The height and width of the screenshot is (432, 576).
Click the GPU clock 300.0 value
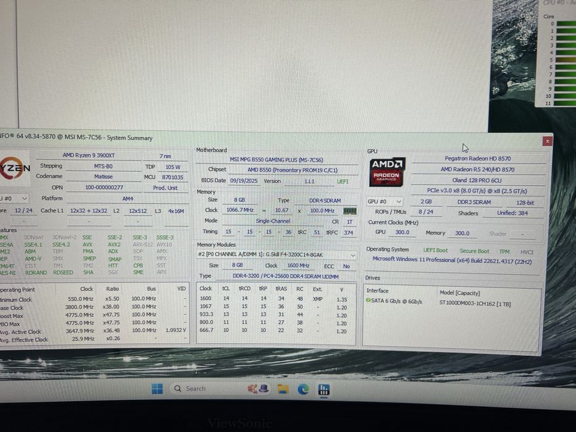402,233
